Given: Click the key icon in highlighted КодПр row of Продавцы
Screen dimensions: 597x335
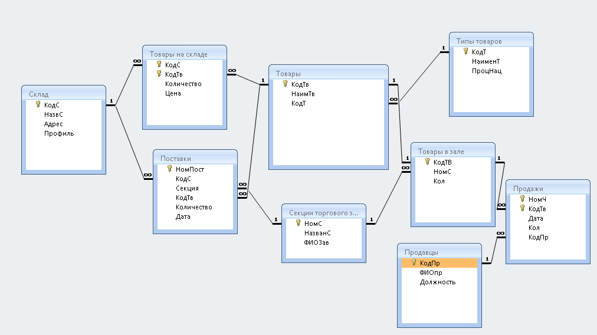Looking at the screenshot, I should [x=414, y=262].
